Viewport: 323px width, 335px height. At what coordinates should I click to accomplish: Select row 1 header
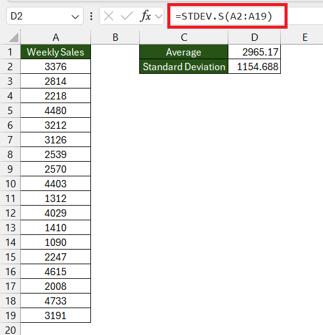10,52
